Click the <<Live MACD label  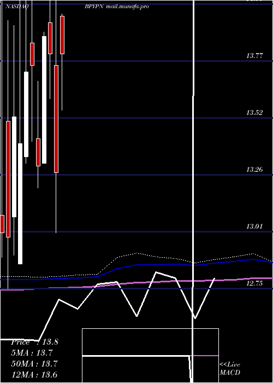click(230, 369)
